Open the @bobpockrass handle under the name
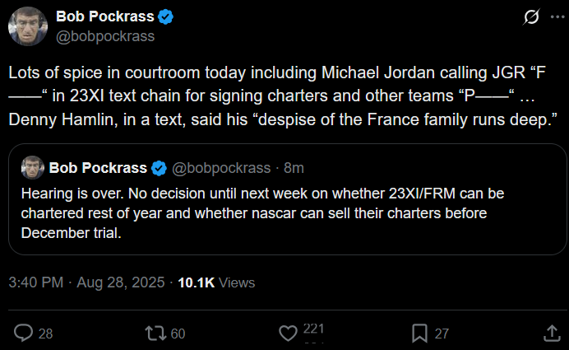The image size is (569, 350). tap(104, 36)
